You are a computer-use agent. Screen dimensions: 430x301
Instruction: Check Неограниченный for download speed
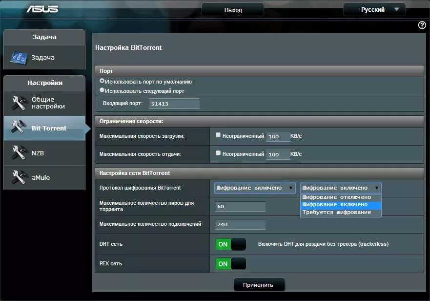tap(218, 135)
